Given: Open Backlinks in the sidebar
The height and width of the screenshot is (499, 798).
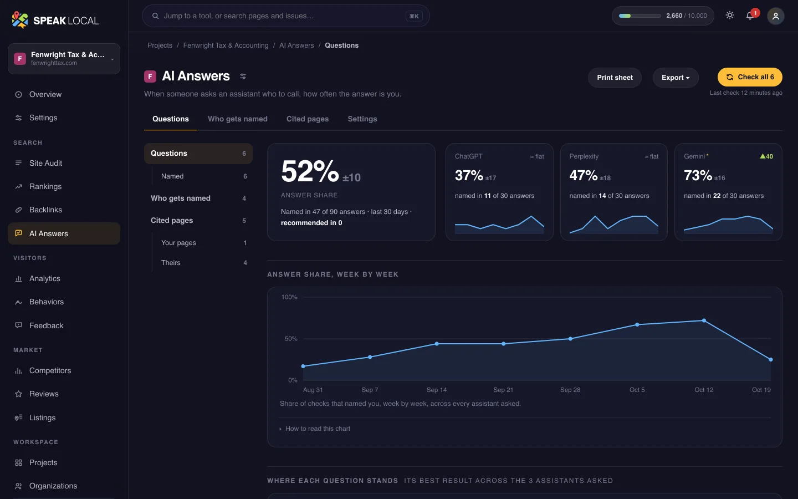Looking at the screenshot, I should coord(64,210).
